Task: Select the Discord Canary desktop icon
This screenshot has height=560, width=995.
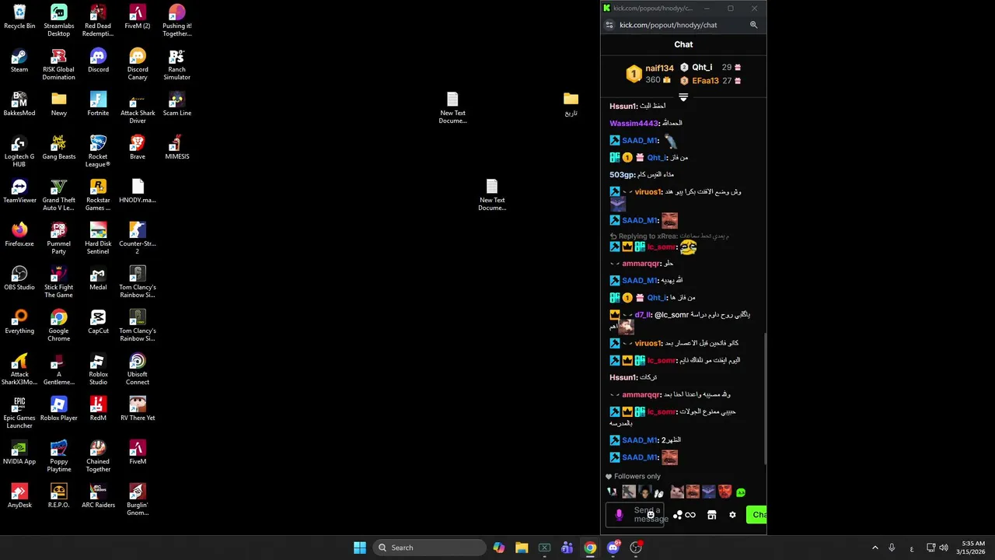Action: pos(138,64)
